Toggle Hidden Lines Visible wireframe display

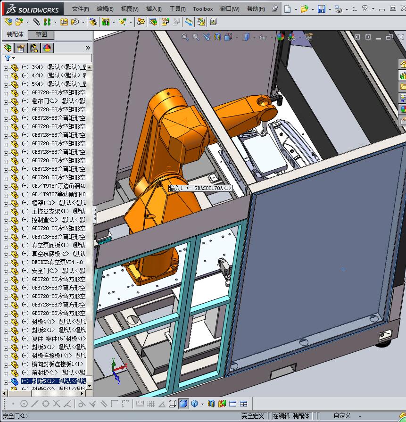tap(172, 404)
